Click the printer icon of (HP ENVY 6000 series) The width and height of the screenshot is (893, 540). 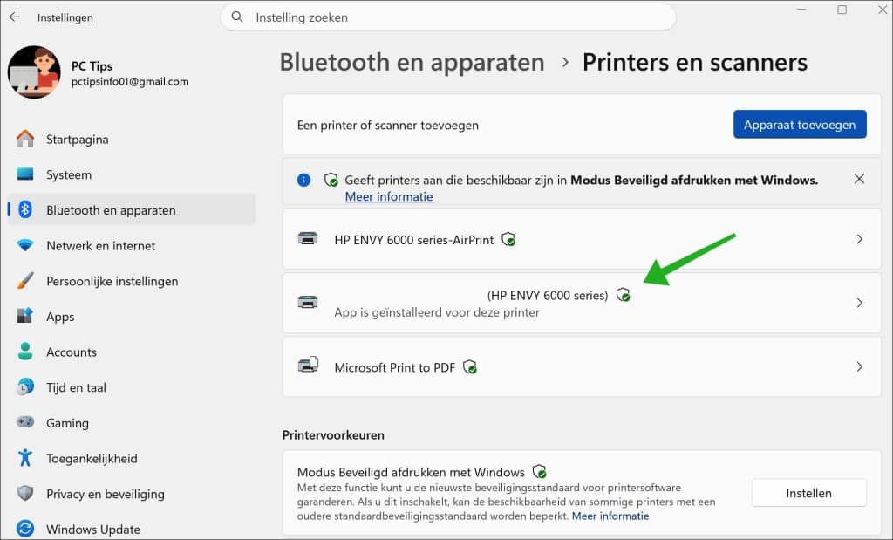[308, 302]
